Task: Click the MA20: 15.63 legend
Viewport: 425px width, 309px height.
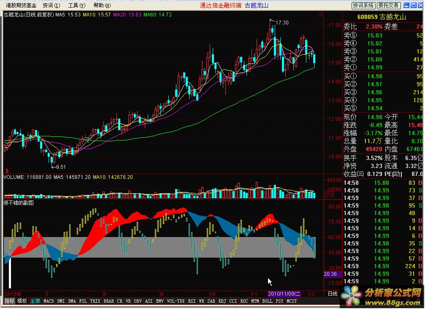Action: [127, 15]
